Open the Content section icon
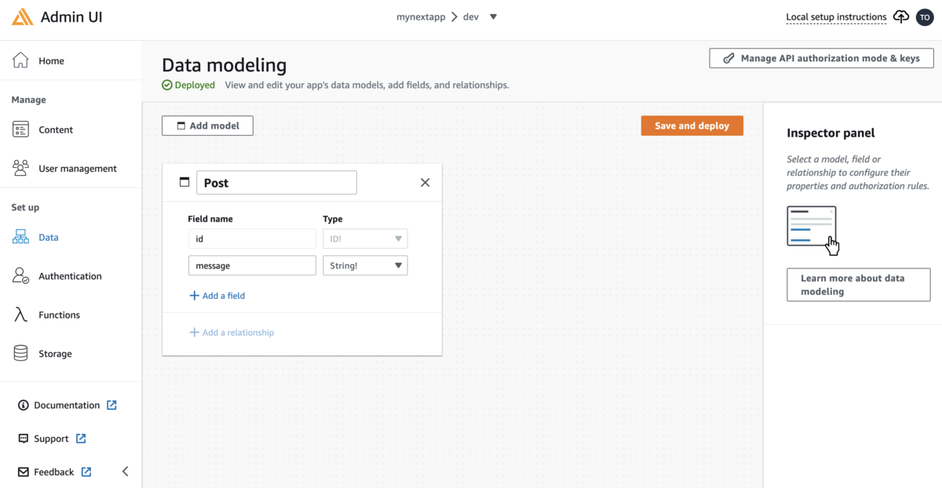942x488 pixels. coord(21,129)
